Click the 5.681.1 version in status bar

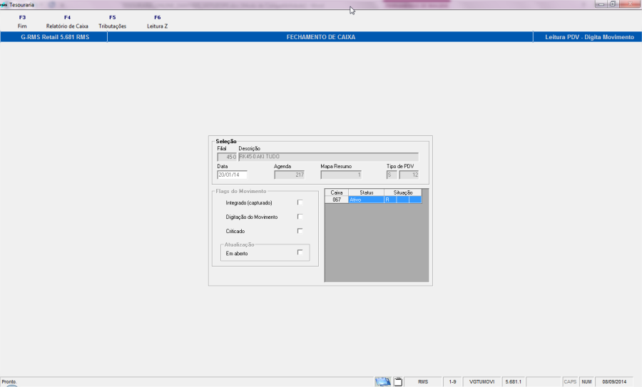(514, 382)
